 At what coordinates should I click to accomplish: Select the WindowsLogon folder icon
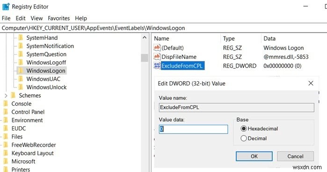21,71
